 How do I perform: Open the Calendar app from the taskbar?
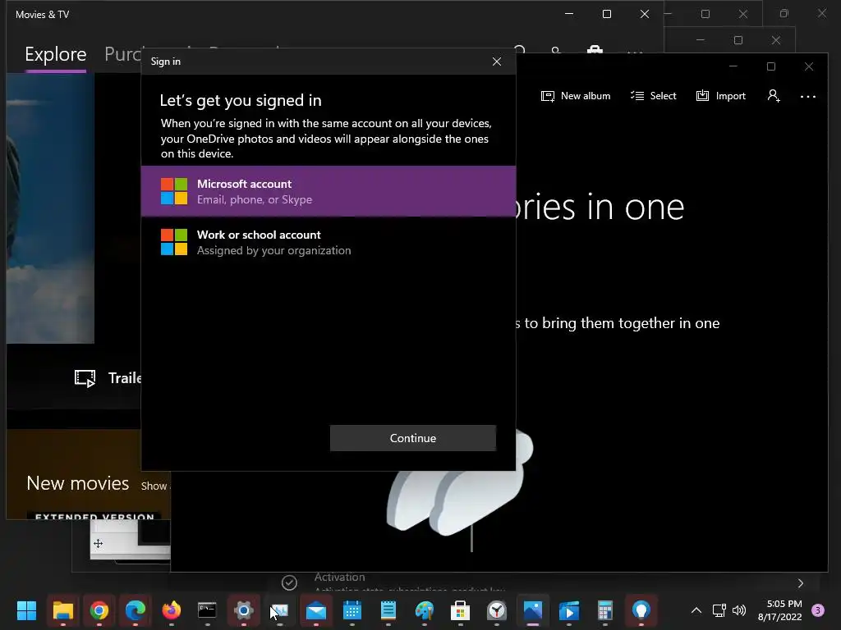click(352, 610)
